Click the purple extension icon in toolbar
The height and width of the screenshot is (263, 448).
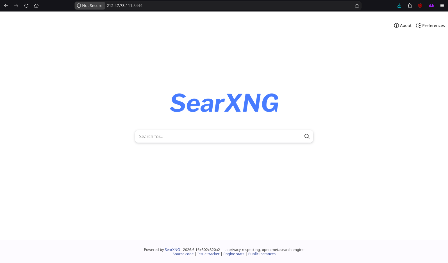click(431, 6)
